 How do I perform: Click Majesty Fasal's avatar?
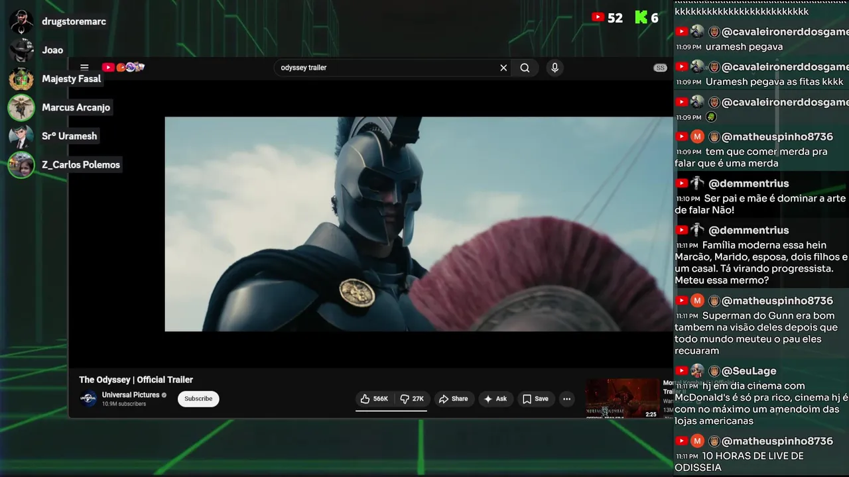pyautogui.click(x=21, y=79)
